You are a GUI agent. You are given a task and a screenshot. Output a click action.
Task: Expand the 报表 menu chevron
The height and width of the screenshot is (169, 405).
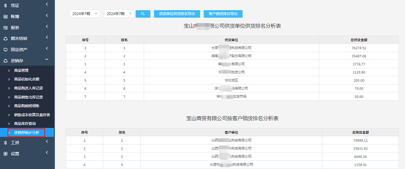47,26
